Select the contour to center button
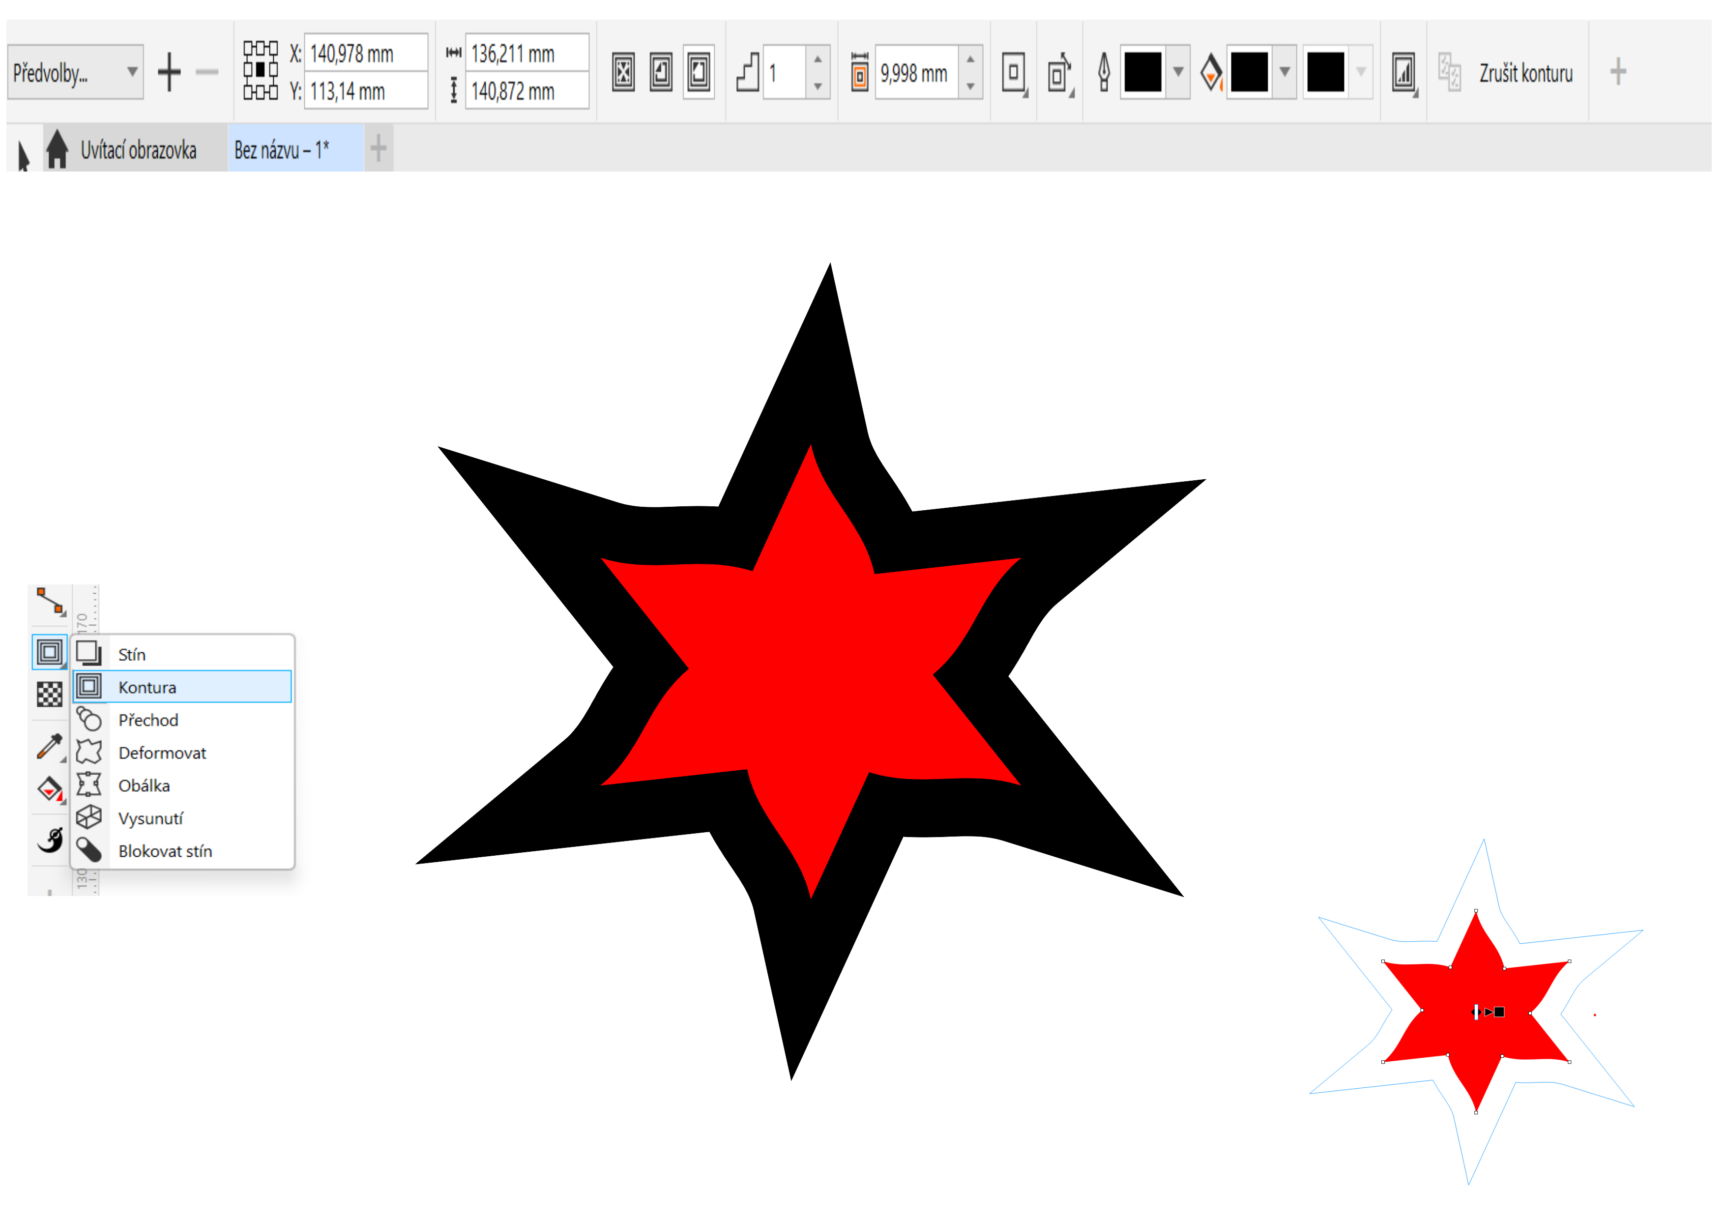 pyautogui.click(x=622, y=73)
